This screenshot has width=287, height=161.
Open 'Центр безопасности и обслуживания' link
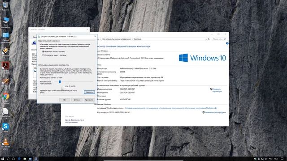74,121
